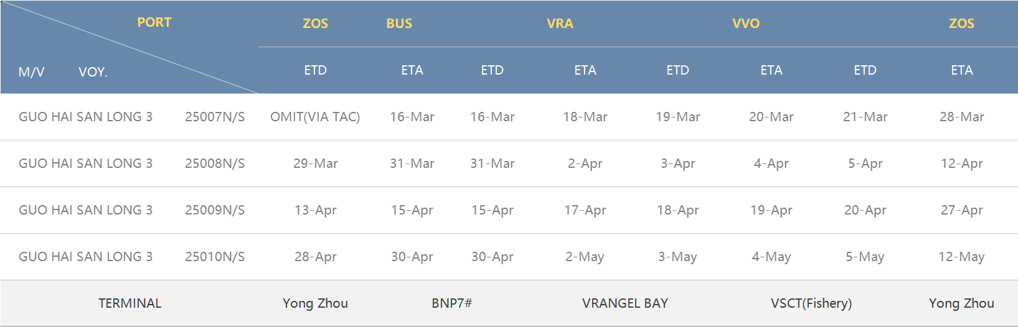Select the TERMINAL row label
1018x327 pixels.
130,303
